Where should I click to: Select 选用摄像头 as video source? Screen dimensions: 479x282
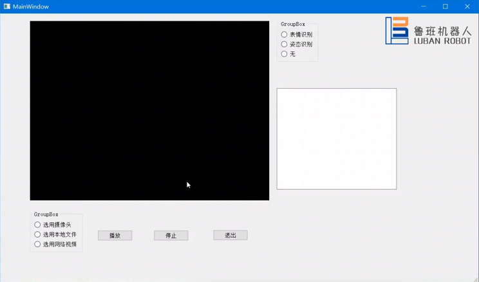point(53,225)
